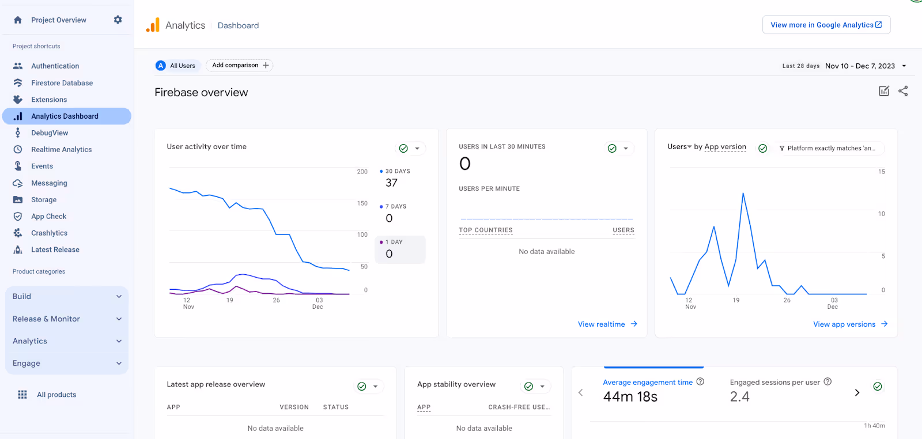922x439 pixels.
Task: Click the App version dimension link
Action: [725, 147]
